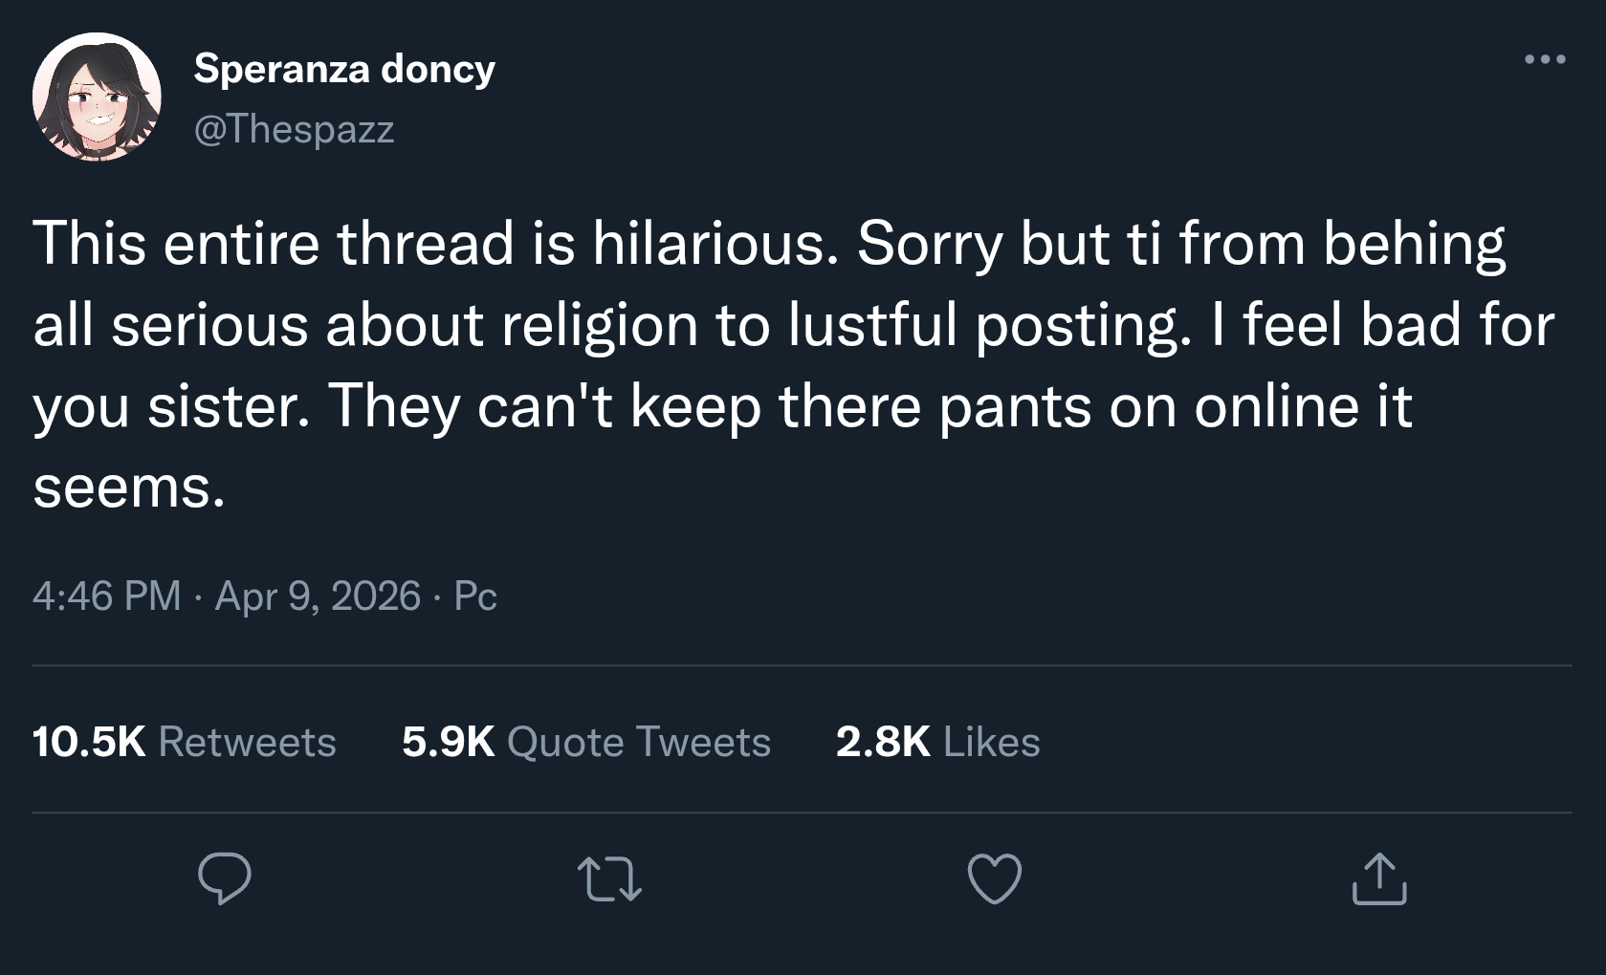Click the 2.8K likes count number
This screenshot has width=1606, height=975.
(x=883, y=742)
